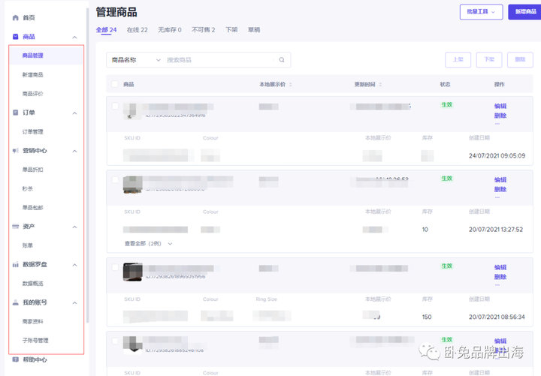Click the 下架 batch button above table
The width and height of the screenshot is (541, 376).
489,59
